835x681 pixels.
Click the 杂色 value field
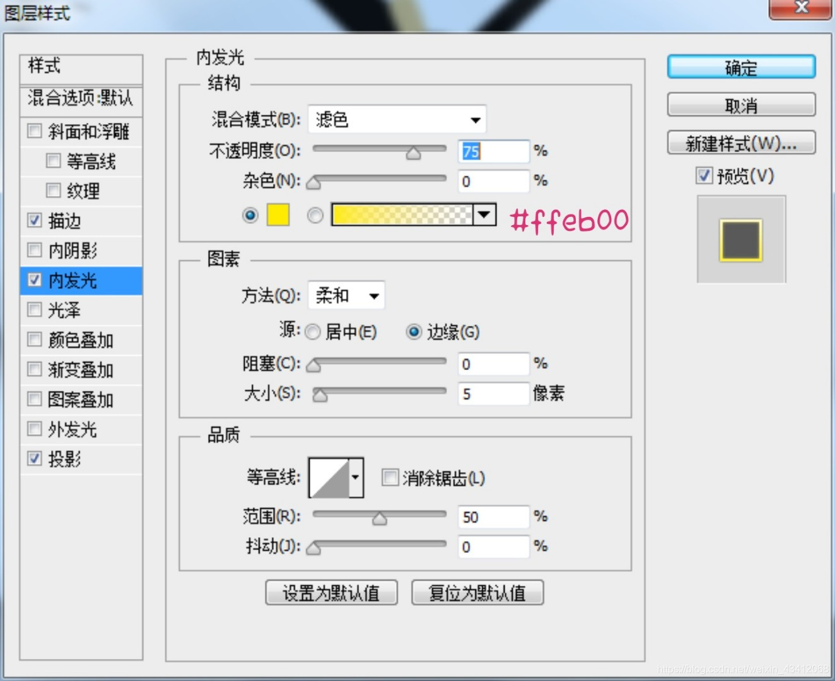point(493,182)
